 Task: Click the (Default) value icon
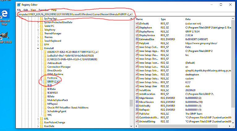(137, 23)
